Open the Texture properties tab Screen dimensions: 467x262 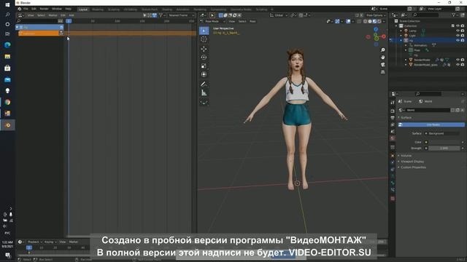(393, 199)
